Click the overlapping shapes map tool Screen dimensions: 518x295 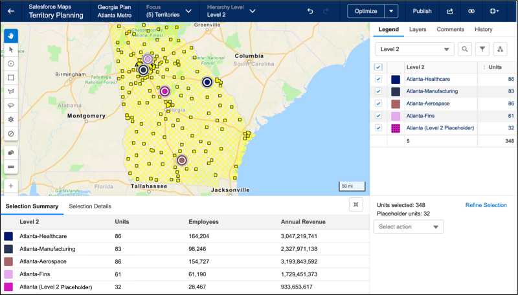pyautogui.click(x=11, y=153)
